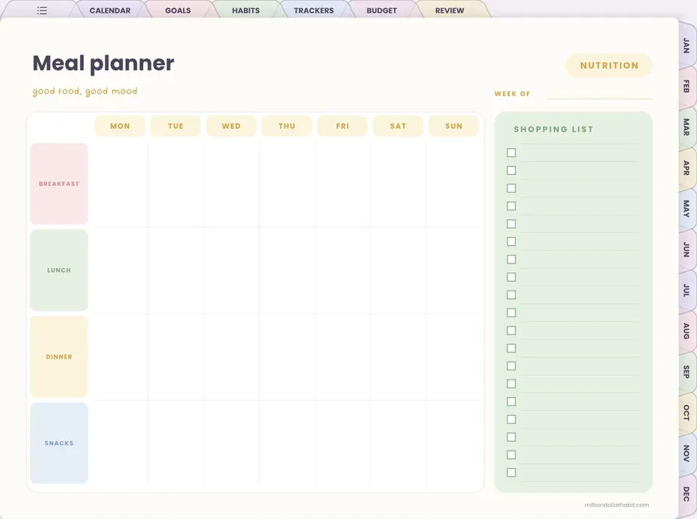Go to the HABITS tab
Image resolution: width=697 pixels, height=519 pixels.
(246, 10)
